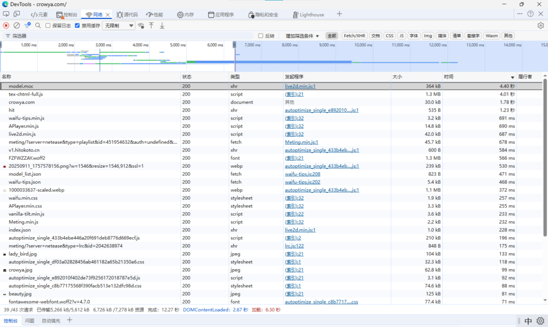548x327 pixels.
Task: Open network settings gear icon
Action: click(541, 25)
